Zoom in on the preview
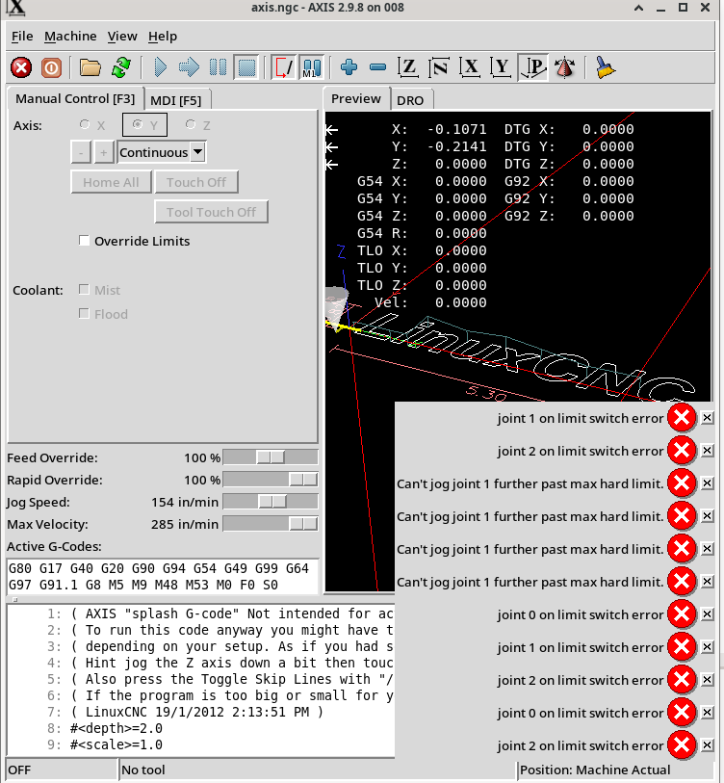Viewport: 724px width, 783px height. click(349, 67)
